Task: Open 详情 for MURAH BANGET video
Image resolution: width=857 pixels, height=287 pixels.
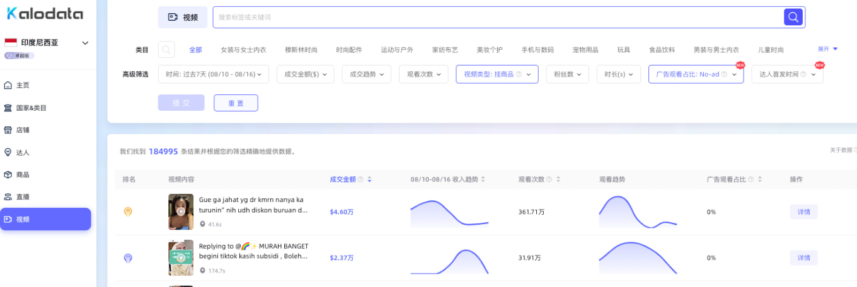Action: point(804,257)
